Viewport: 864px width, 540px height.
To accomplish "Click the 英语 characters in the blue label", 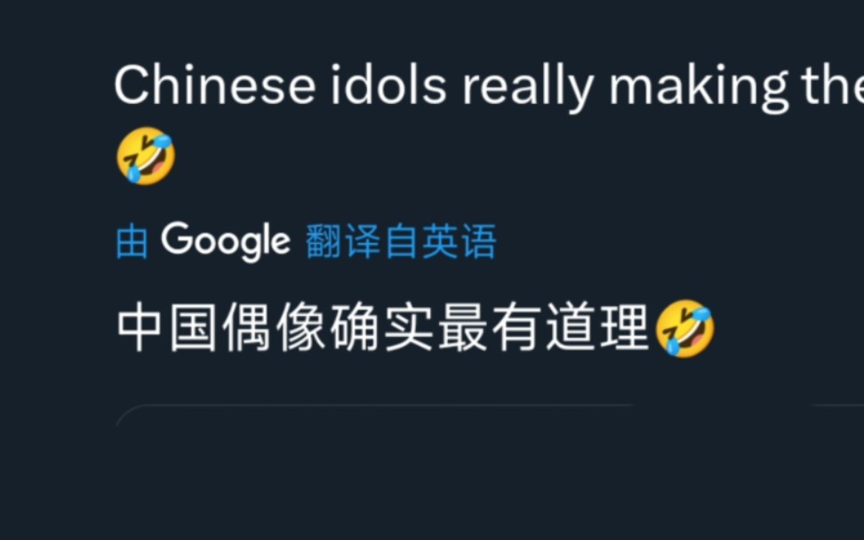I will [x=460, y=242].
